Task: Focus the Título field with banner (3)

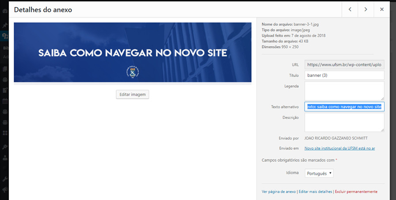Action: (344, 75)
